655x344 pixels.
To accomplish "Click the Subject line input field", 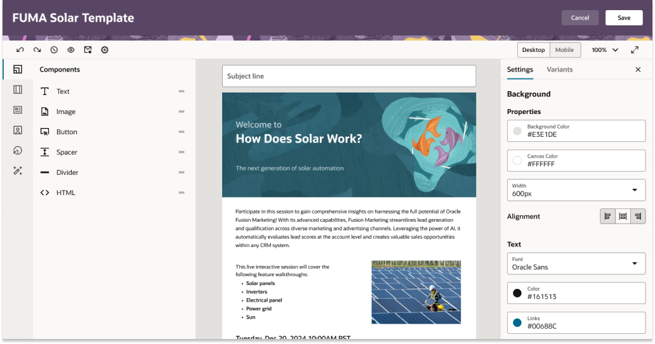I will tap(348, 76).
